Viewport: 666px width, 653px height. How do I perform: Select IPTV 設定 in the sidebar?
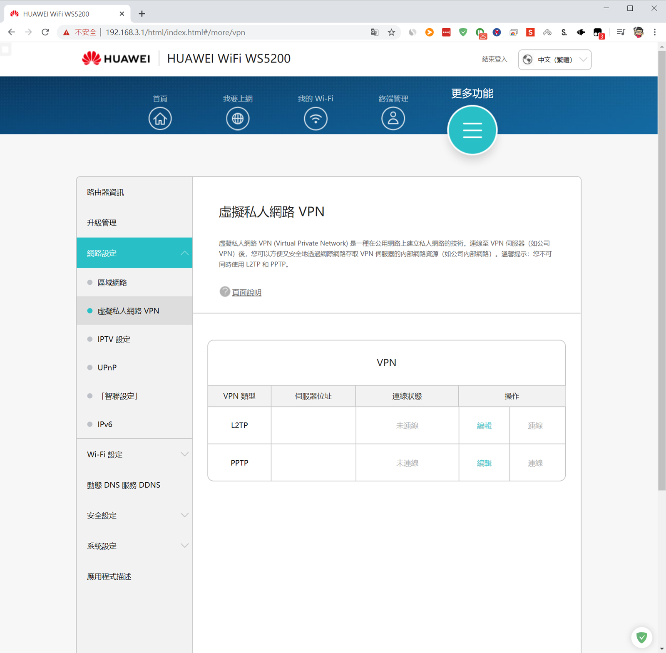pos(114,339)
